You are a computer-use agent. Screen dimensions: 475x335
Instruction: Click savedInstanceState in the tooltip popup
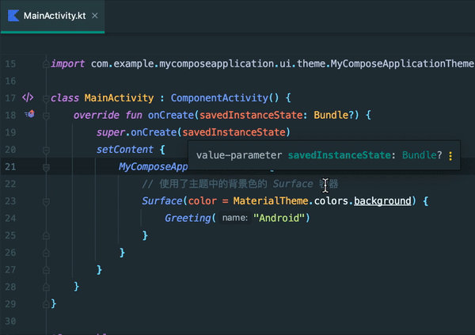(339, 155)
